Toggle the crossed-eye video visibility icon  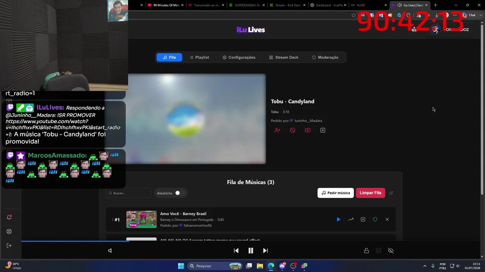tap(391, 250)
